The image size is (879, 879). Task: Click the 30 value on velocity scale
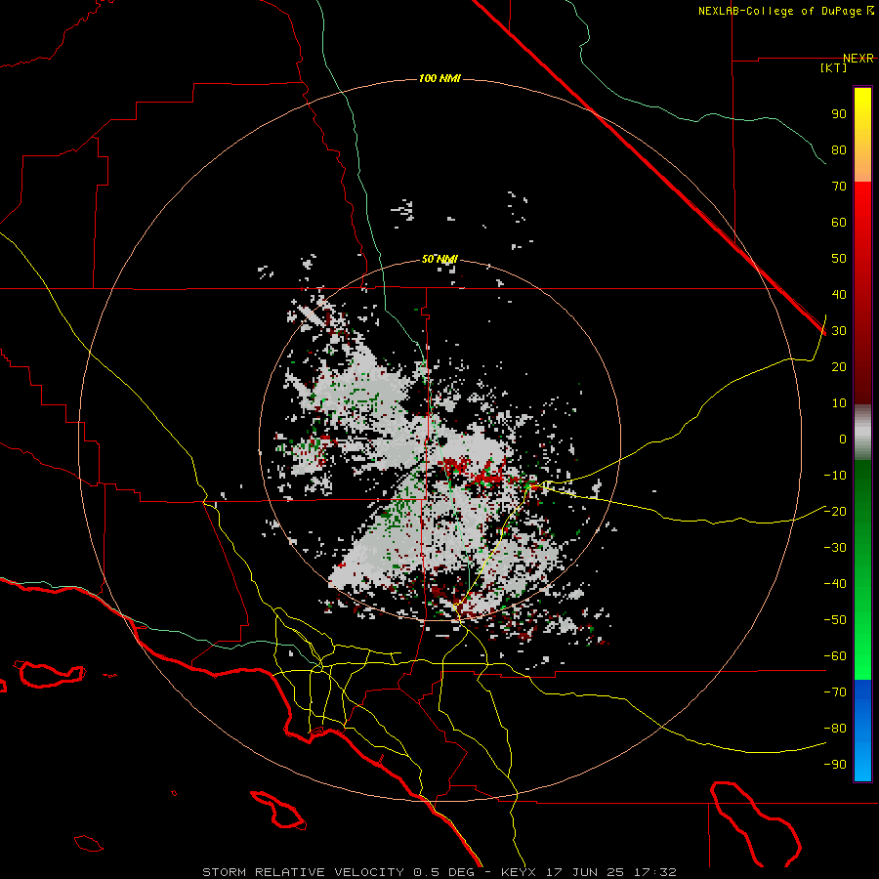[x=839, y=331]
